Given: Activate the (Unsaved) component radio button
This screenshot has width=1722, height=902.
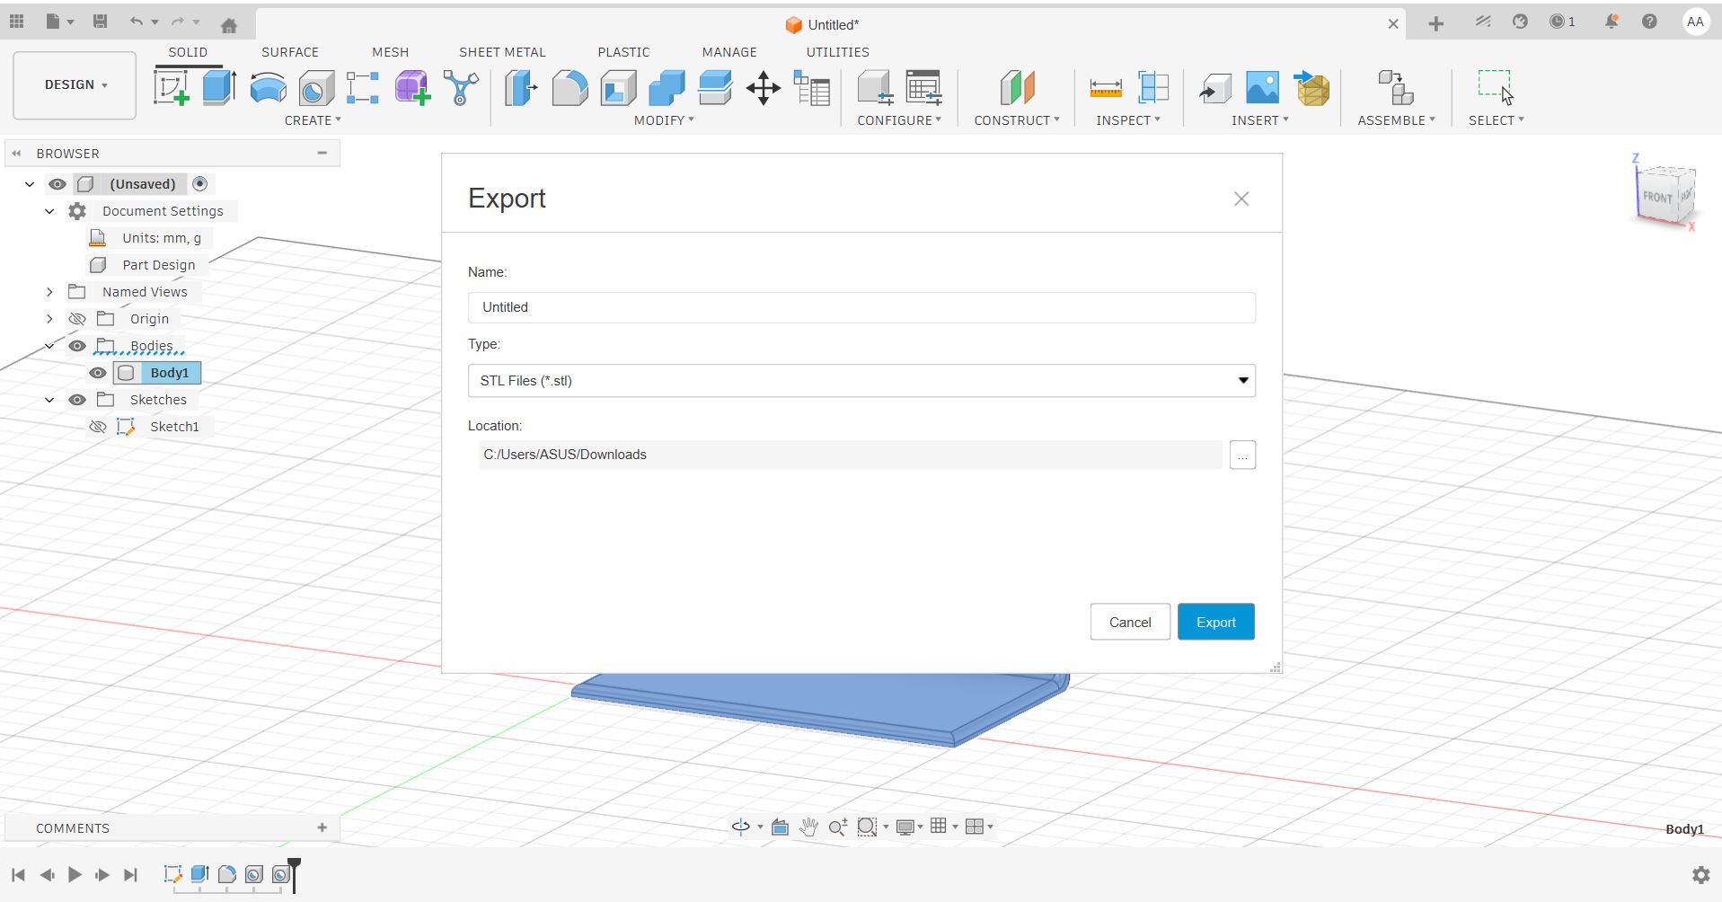Looking at the screenshot, I should 200,183.
